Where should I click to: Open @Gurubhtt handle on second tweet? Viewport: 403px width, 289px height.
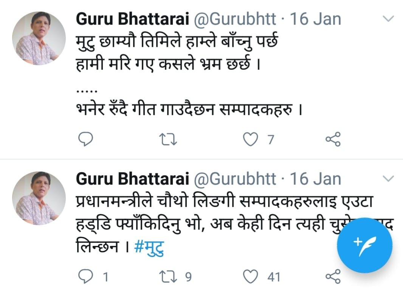tap(235, 179)
